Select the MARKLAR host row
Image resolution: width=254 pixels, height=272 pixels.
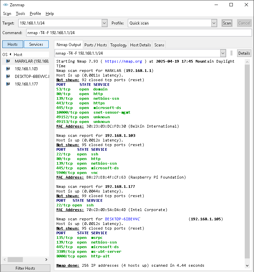coord(25,61)
